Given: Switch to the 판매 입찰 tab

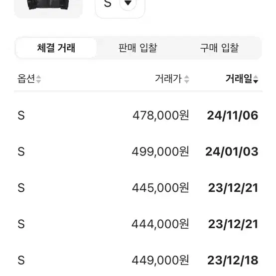Looking at the screenshot, I should (138, 48).
